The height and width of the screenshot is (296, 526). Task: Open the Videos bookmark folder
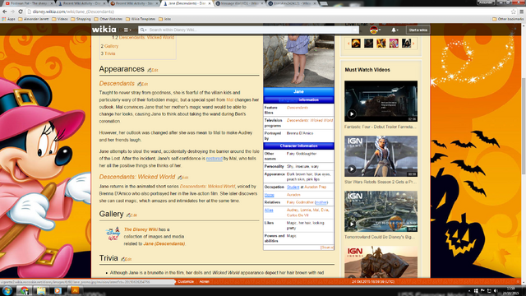tap(60, 19)
